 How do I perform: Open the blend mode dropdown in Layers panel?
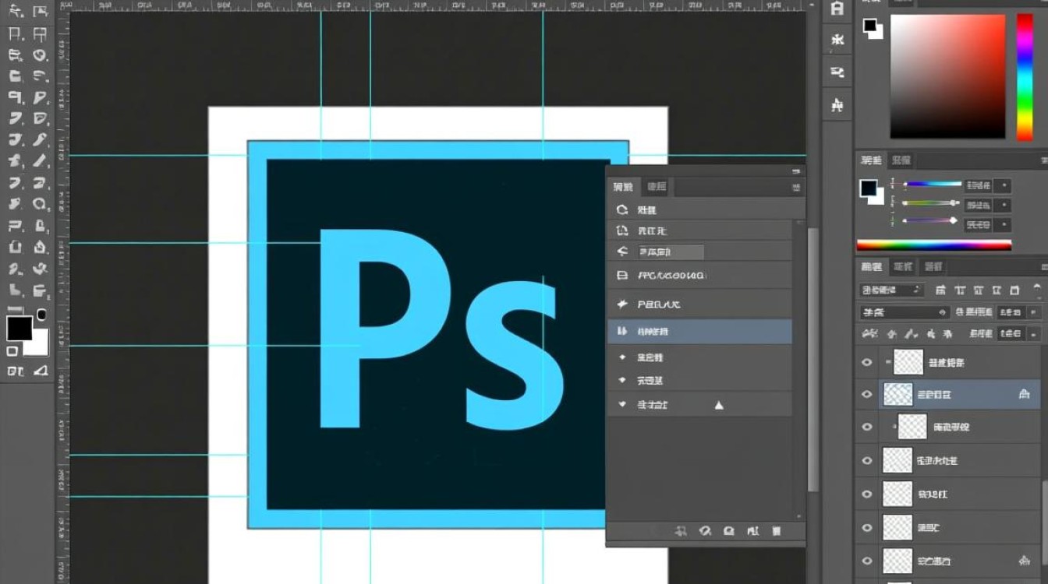tap(905, 312)
